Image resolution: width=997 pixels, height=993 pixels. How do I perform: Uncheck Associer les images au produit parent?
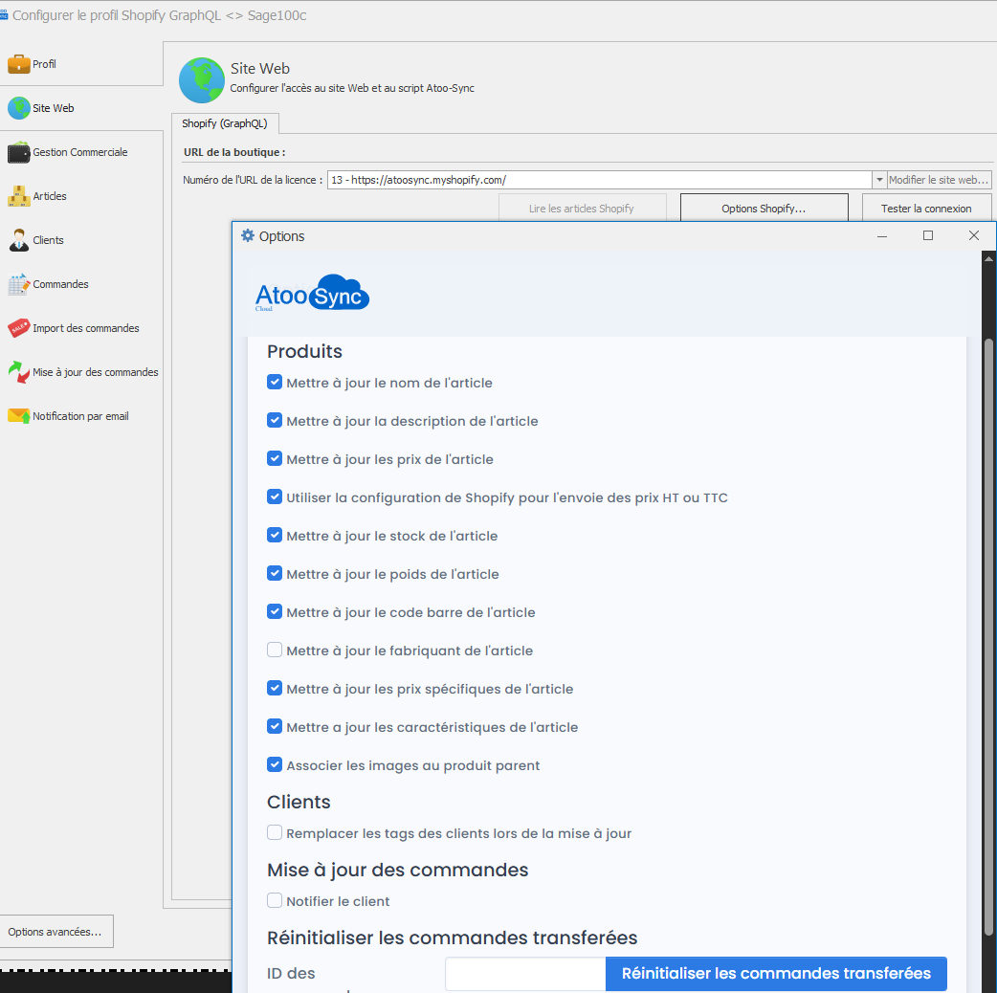click(274, 764)
